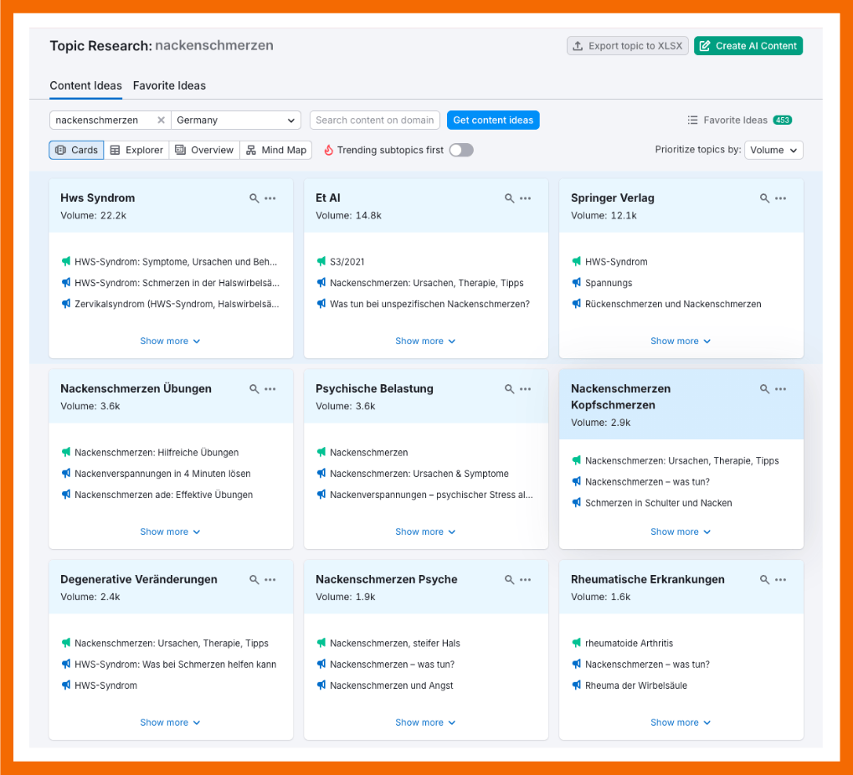Screen dimensions: 853x775
Task: Clear the nackenschmerzen search keyword
Action: coord(162,120)
